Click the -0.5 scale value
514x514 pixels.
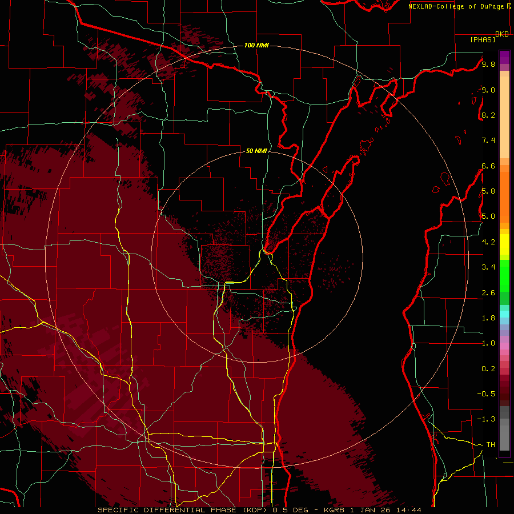[486, 394]
